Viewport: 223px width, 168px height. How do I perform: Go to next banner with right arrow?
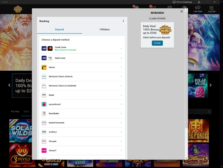coord(211,85)
